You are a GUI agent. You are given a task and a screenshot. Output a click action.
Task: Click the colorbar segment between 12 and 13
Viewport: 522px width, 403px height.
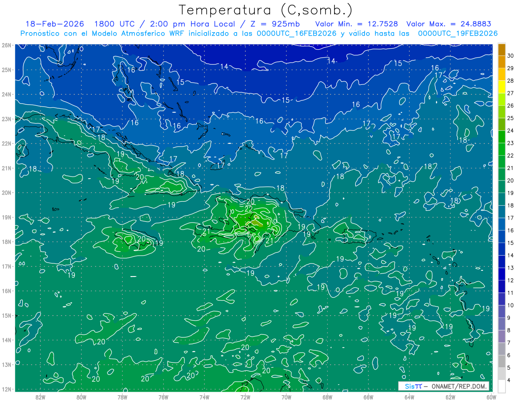pos(502,274)
